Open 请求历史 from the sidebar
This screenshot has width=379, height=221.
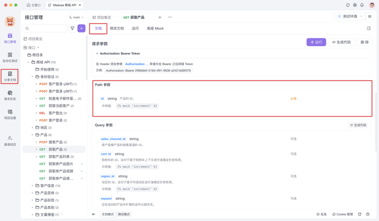[x=10, y=95]
